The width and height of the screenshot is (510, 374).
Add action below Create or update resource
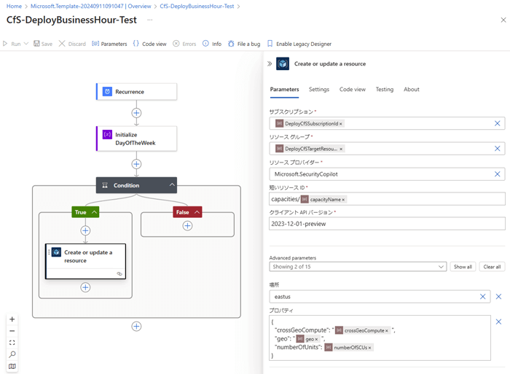click(85, 287)
